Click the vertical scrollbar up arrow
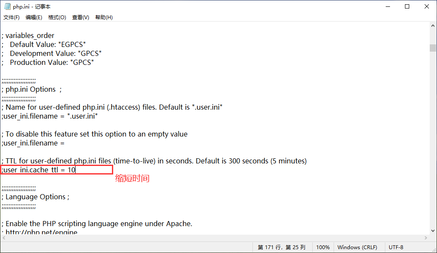This screenshot has width=437, height=253. (x=433, y=26)
